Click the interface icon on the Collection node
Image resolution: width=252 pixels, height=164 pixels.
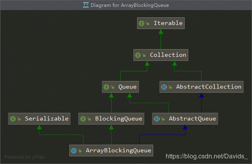[x=138, y=55]
